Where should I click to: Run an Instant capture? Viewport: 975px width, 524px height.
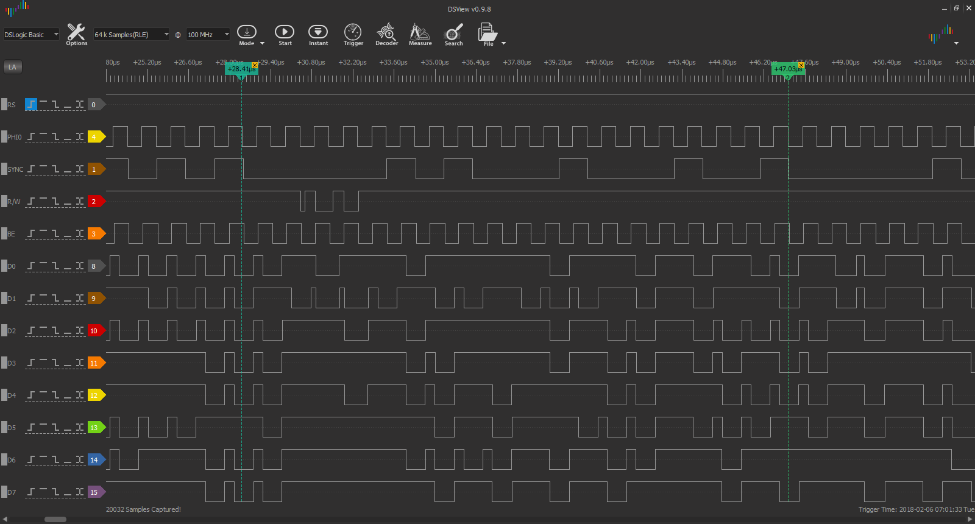coord(318,35)
